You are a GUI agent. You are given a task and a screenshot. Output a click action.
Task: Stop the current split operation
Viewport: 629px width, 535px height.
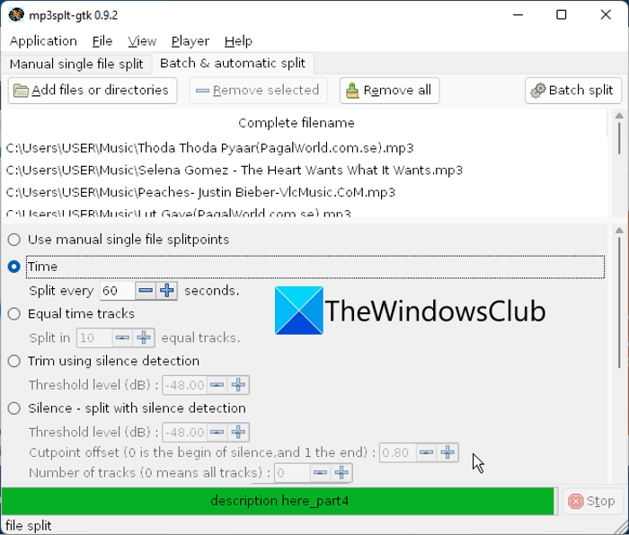coord(592,501)
